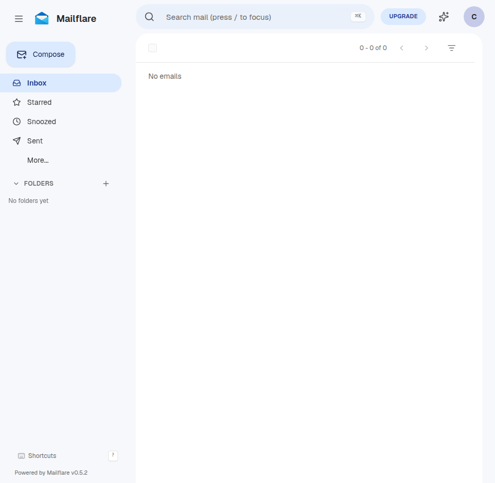Collapse the Folders section chevron
This screenshot has height=483, width=495.
pos(16,184)
